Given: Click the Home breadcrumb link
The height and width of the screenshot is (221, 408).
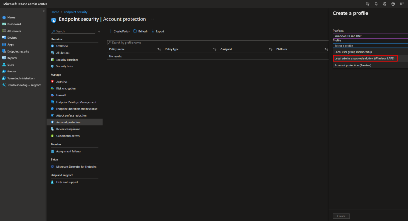Looking at the screenshot, I should (55, 12).
